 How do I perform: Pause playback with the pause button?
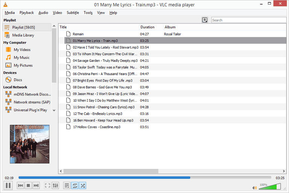[8, 185]
